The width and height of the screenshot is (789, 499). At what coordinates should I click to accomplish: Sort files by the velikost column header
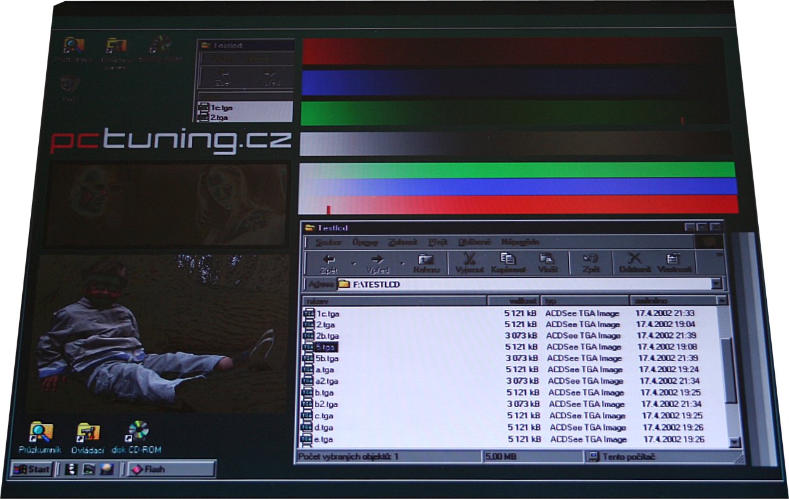click(x=513, y=301)
